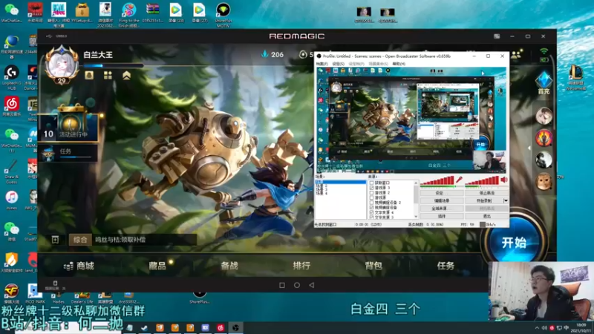The image size is (594, 334).
Task: Click the OBS 退出 exit button
Action: [486, 216]
